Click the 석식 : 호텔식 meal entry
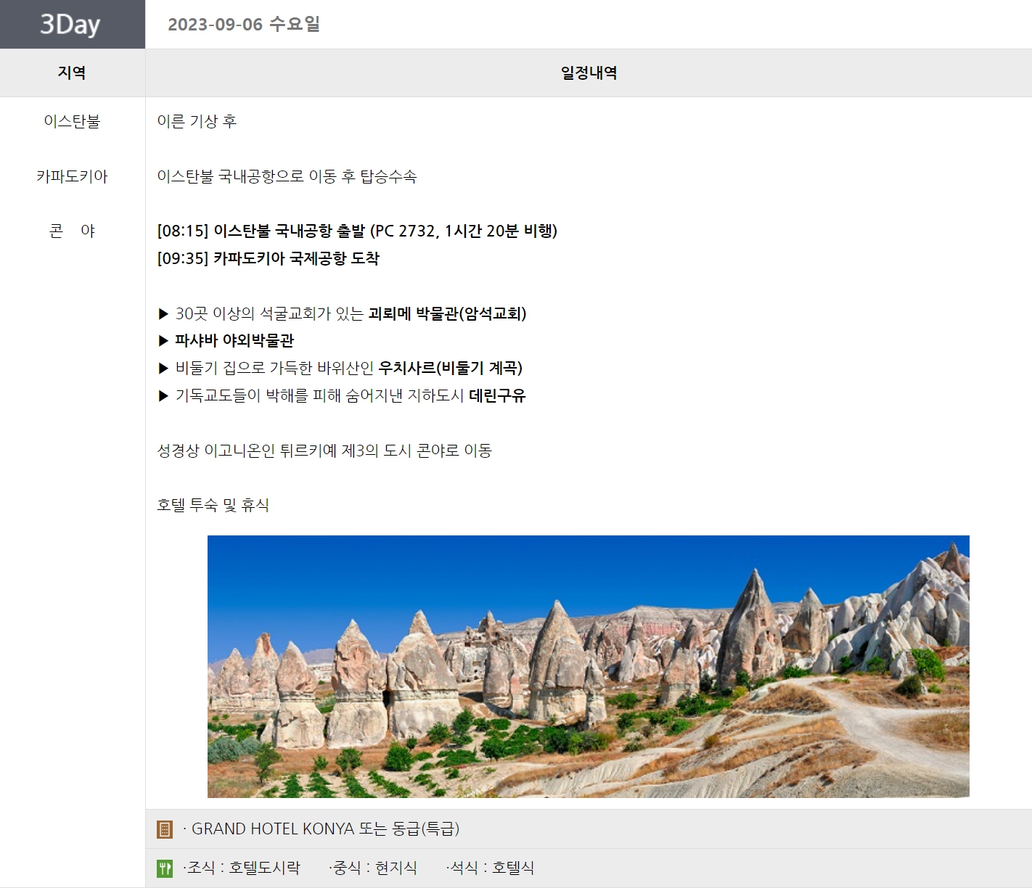Viewport: 1032px width, 888px height. pyautogui.click(x=491, y=868)
